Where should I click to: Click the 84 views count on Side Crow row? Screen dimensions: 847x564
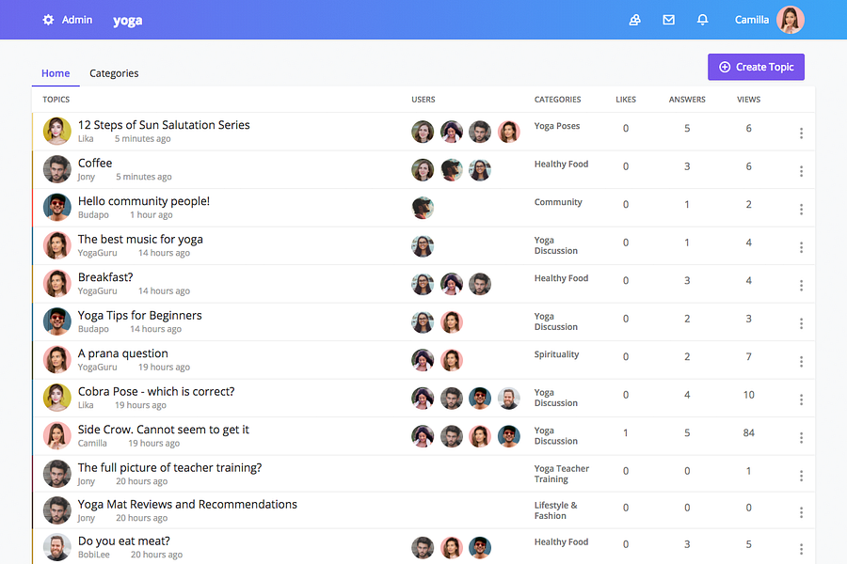749,432
